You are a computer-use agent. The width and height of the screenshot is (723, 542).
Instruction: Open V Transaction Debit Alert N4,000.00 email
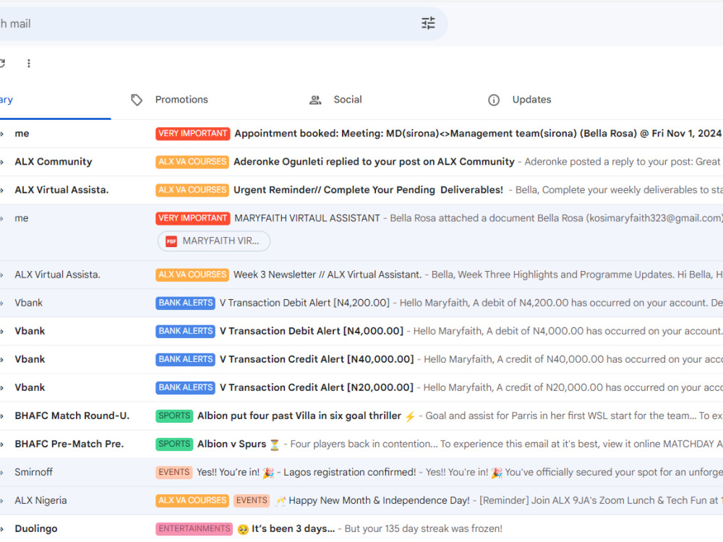[x=311, y=331]
